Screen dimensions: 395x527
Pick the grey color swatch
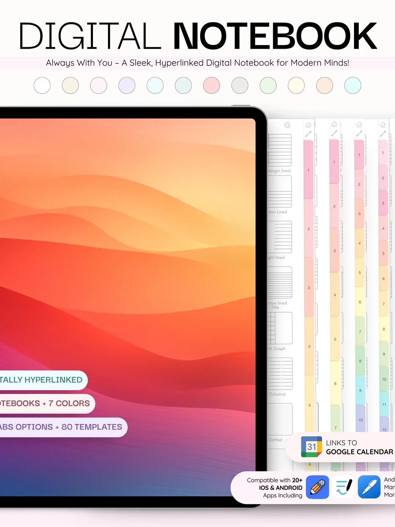(x=240, y=85)
